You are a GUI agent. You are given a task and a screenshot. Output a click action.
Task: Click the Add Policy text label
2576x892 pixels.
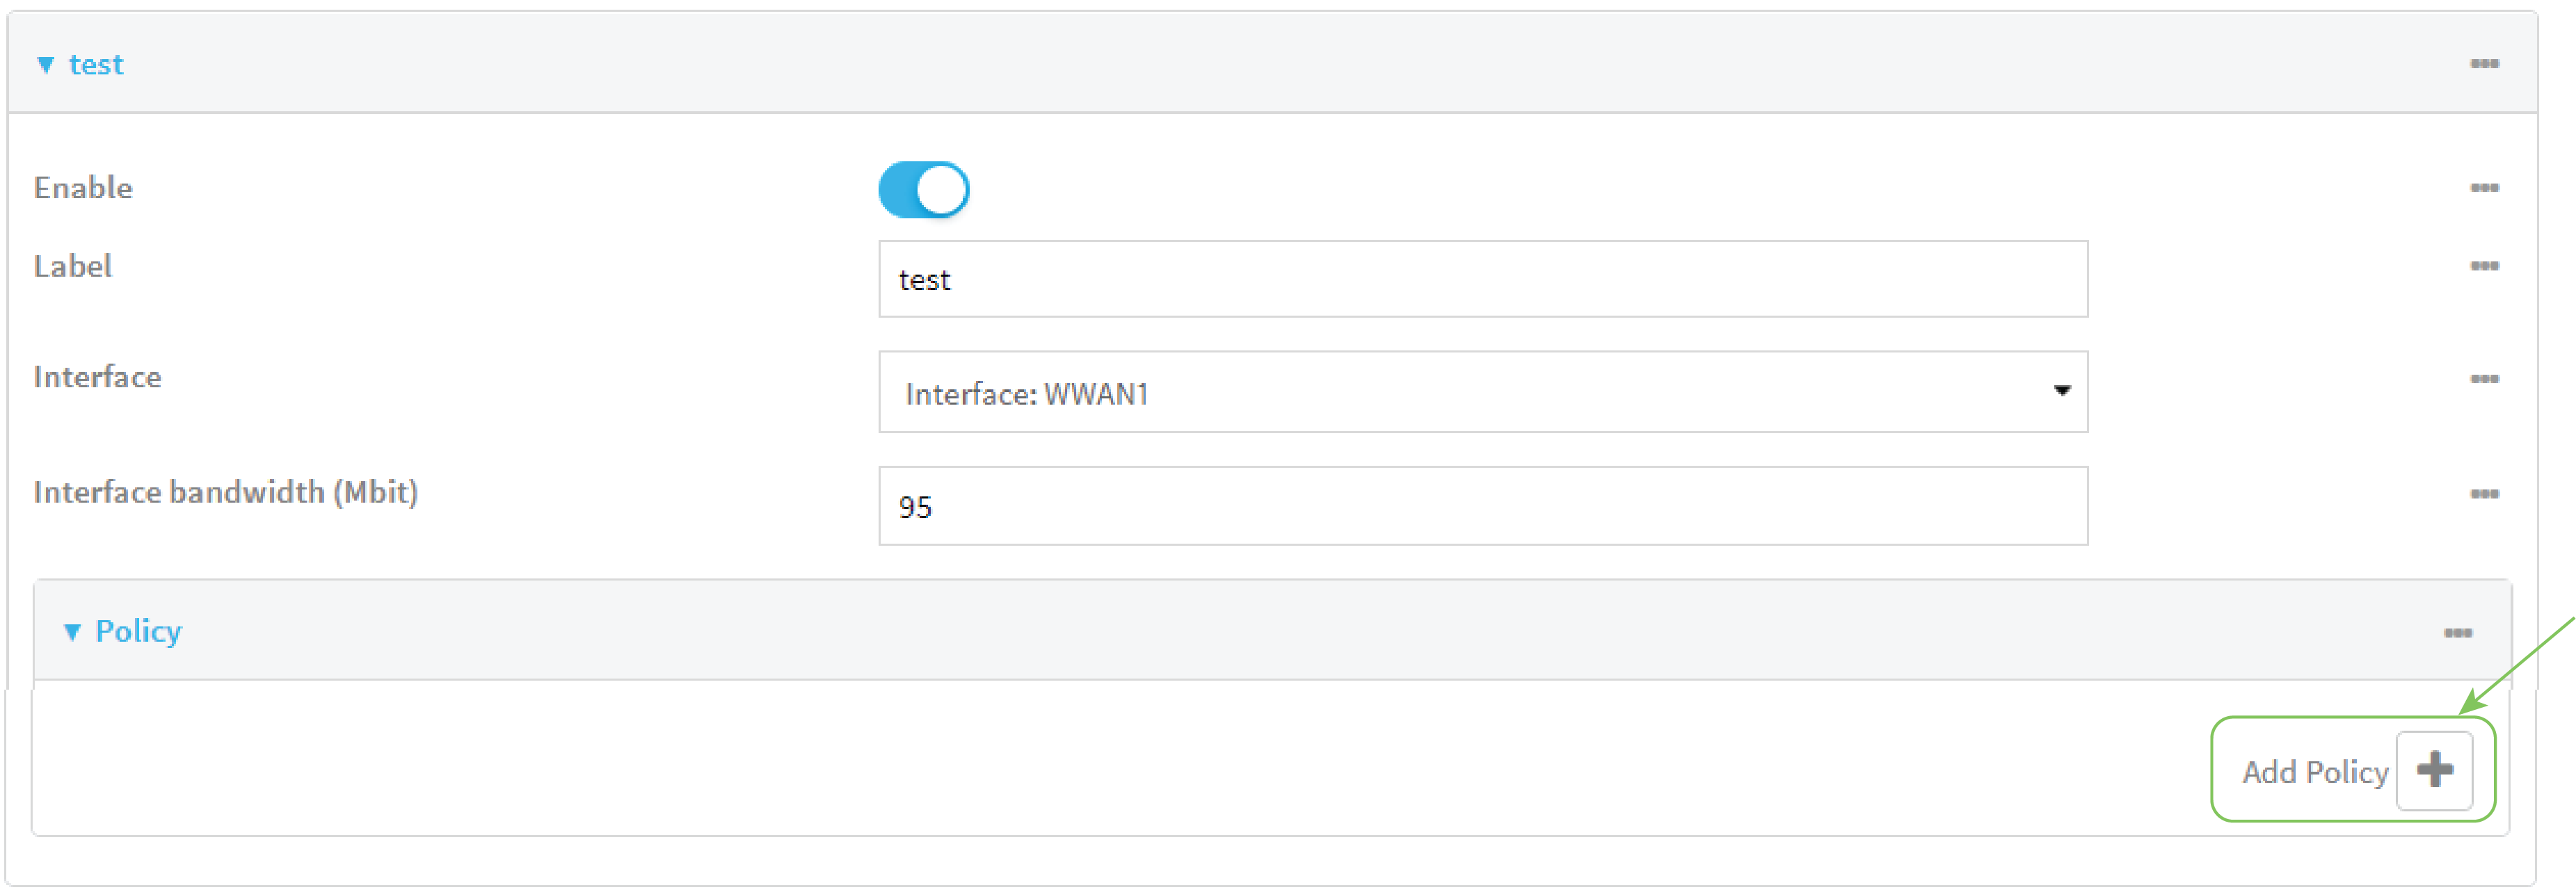click(x=2316, y=771)
